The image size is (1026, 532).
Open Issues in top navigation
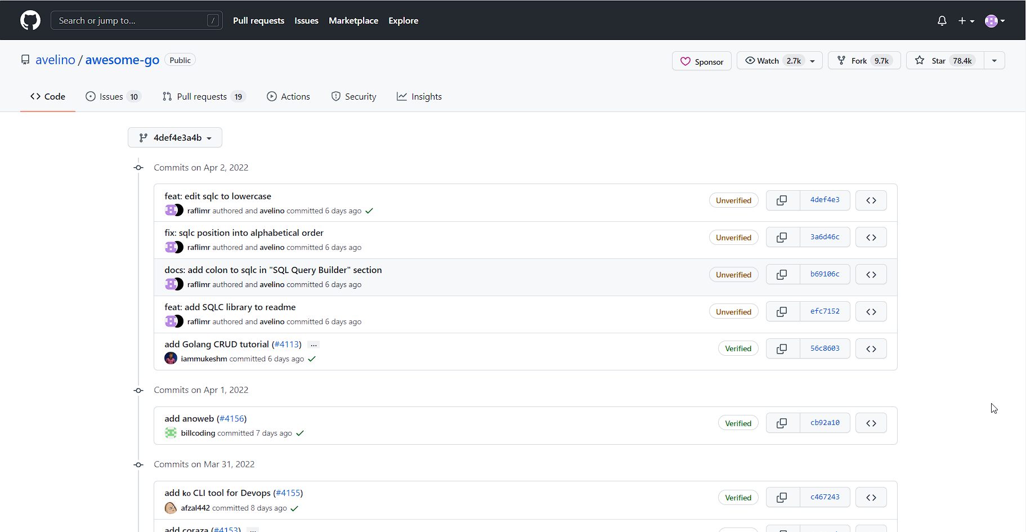307,21
